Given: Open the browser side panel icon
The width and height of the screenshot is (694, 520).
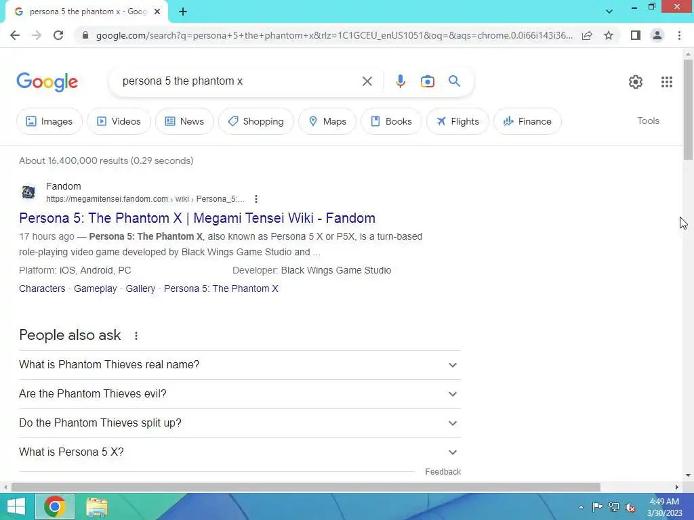Looking at the screenshot, I should point(636,35).
